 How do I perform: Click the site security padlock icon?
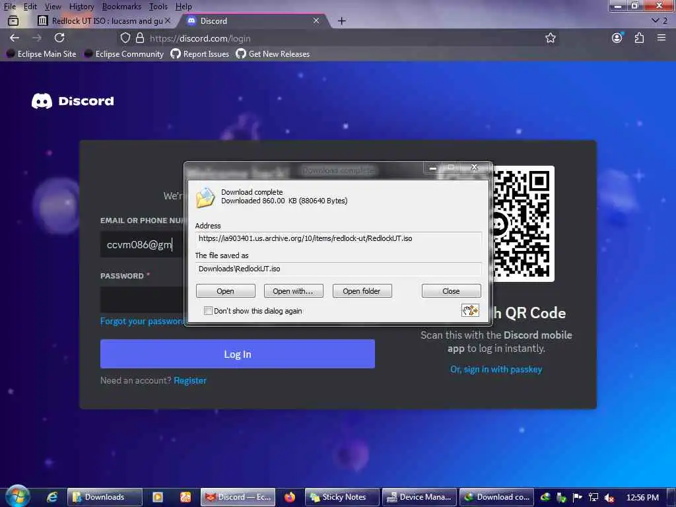(x=140, y=38)
